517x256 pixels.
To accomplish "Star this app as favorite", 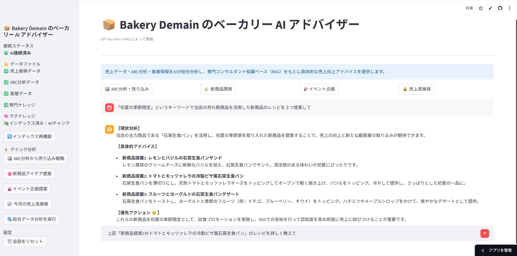I will coord(481,8).
